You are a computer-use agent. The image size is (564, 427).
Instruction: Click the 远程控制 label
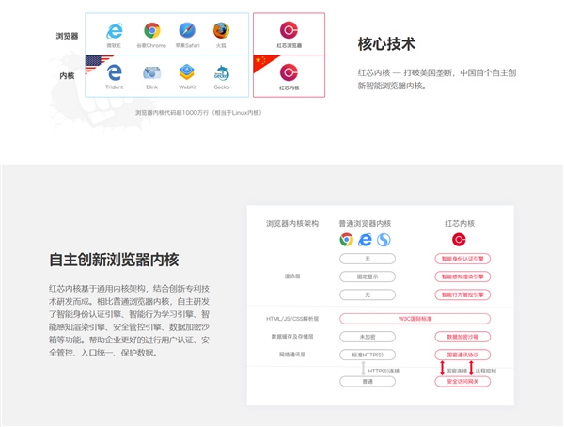486,371
